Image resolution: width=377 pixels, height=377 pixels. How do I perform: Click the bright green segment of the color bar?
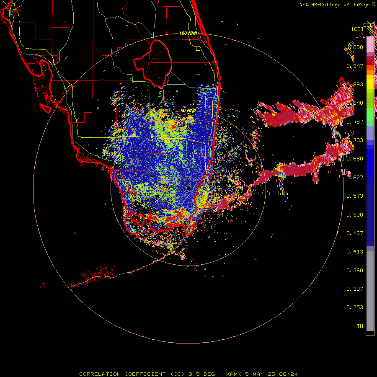click(370, 114)
